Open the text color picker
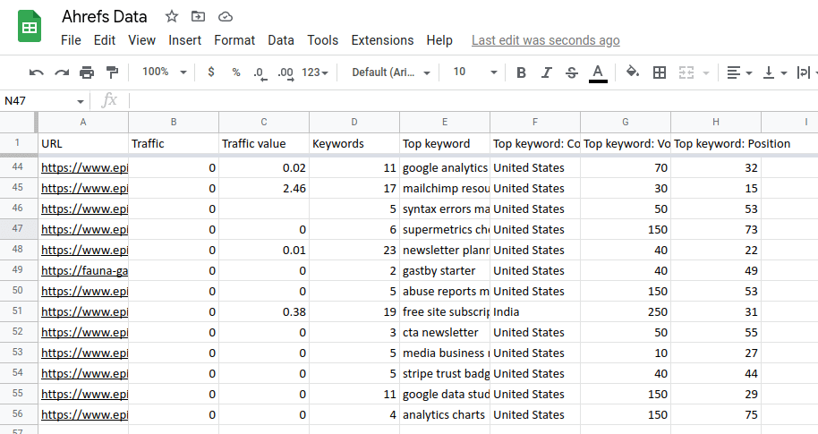 pos(598,73)
